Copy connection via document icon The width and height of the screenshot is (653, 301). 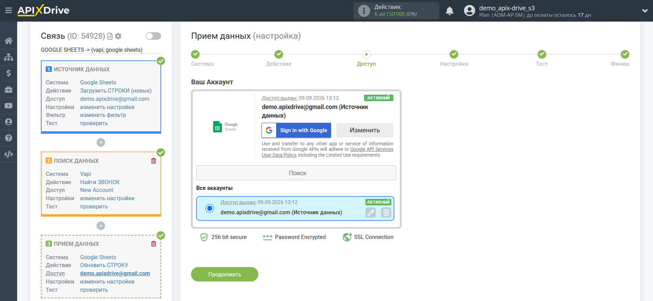click(110, 36)
